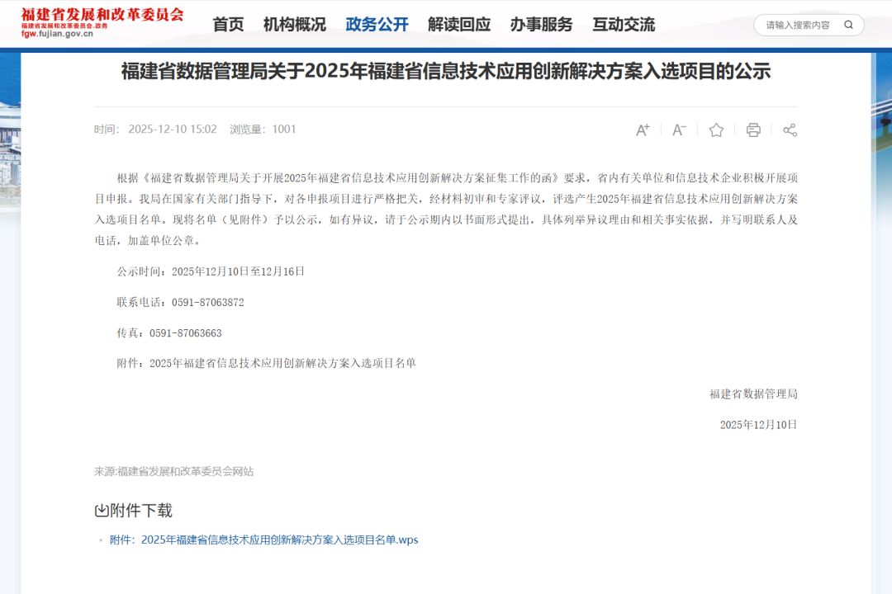Click the magnifier search icon

848,25
